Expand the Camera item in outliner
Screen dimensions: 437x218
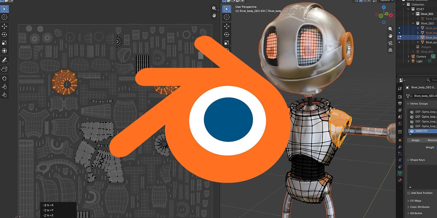pyautogui.click(x=409, y=57)
